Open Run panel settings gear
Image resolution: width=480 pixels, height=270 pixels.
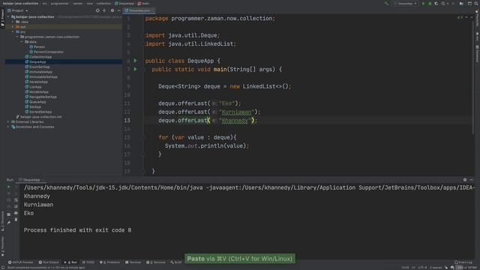pyautogui.click(x=465, y=180)
